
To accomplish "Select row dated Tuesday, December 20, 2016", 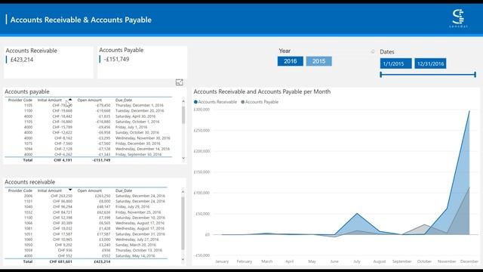I will [88, 111].
